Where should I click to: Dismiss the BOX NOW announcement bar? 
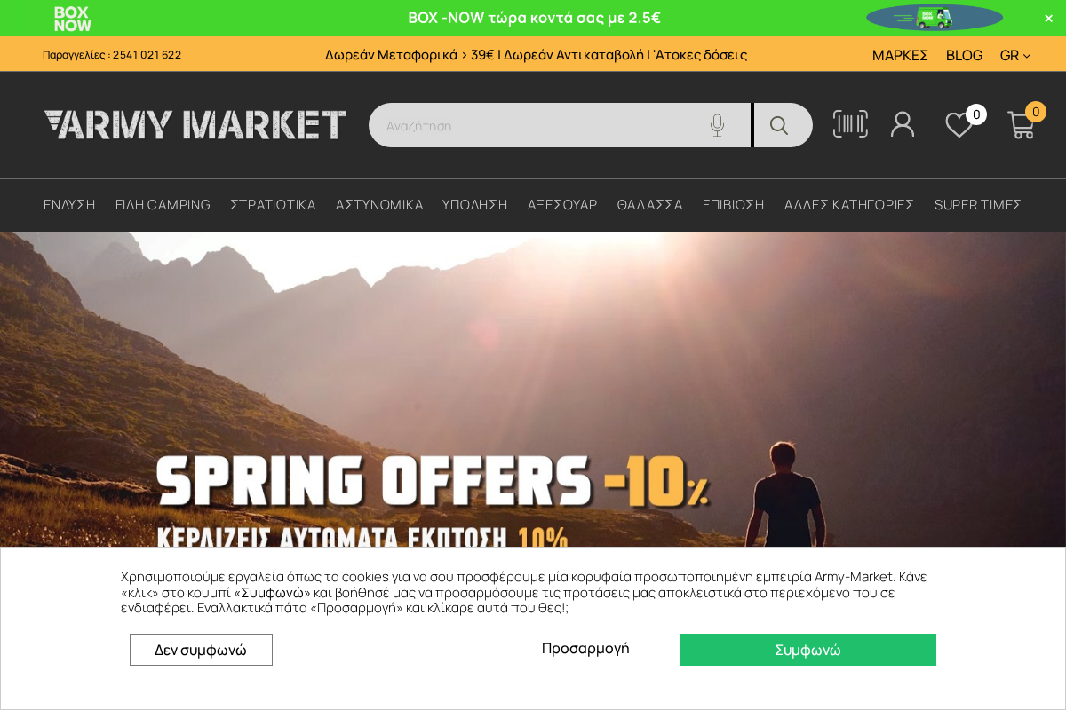click(1048, 18)
